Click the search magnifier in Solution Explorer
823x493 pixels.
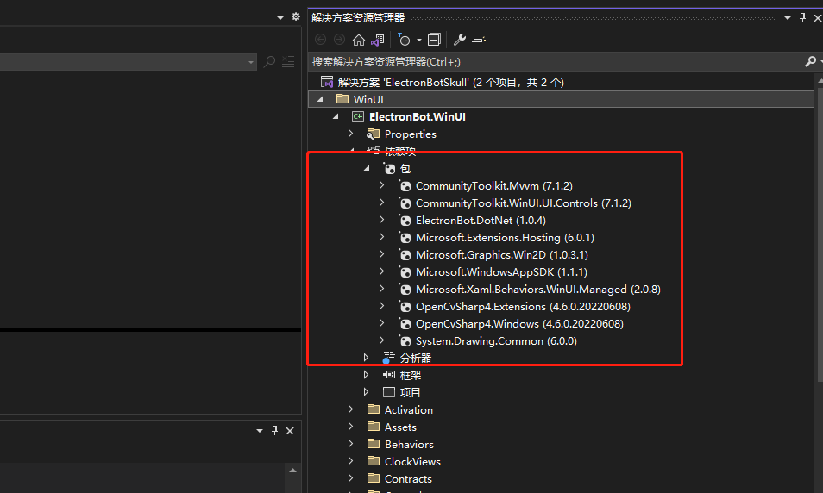pos(810,62)
